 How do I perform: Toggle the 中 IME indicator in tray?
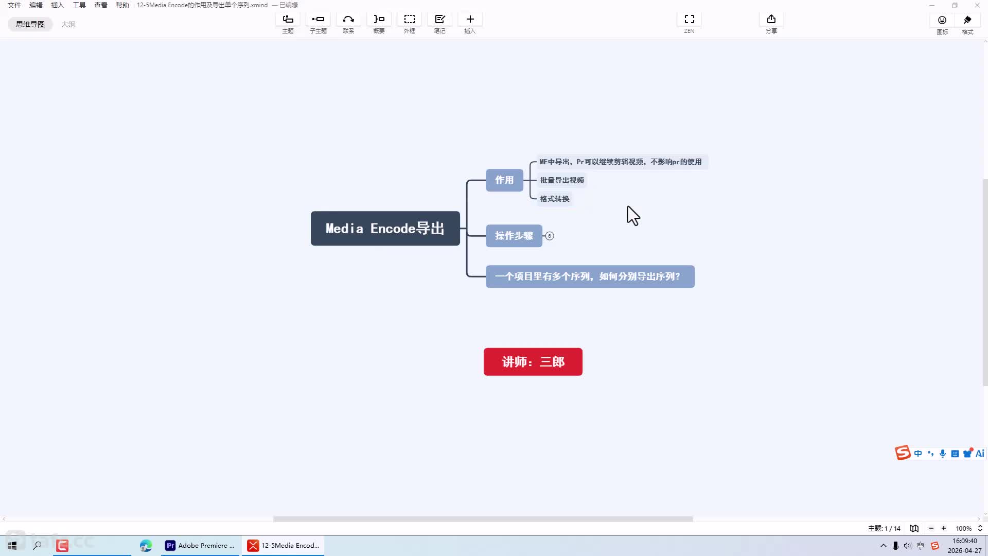point(921,545)
